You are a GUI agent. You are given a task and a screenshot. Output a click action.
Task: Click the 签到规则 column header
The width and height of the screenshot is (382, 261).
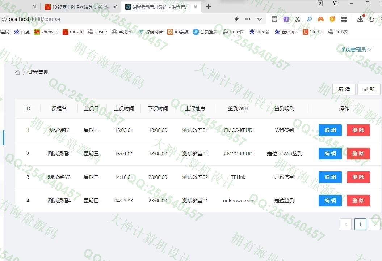(x=284, y=108)
